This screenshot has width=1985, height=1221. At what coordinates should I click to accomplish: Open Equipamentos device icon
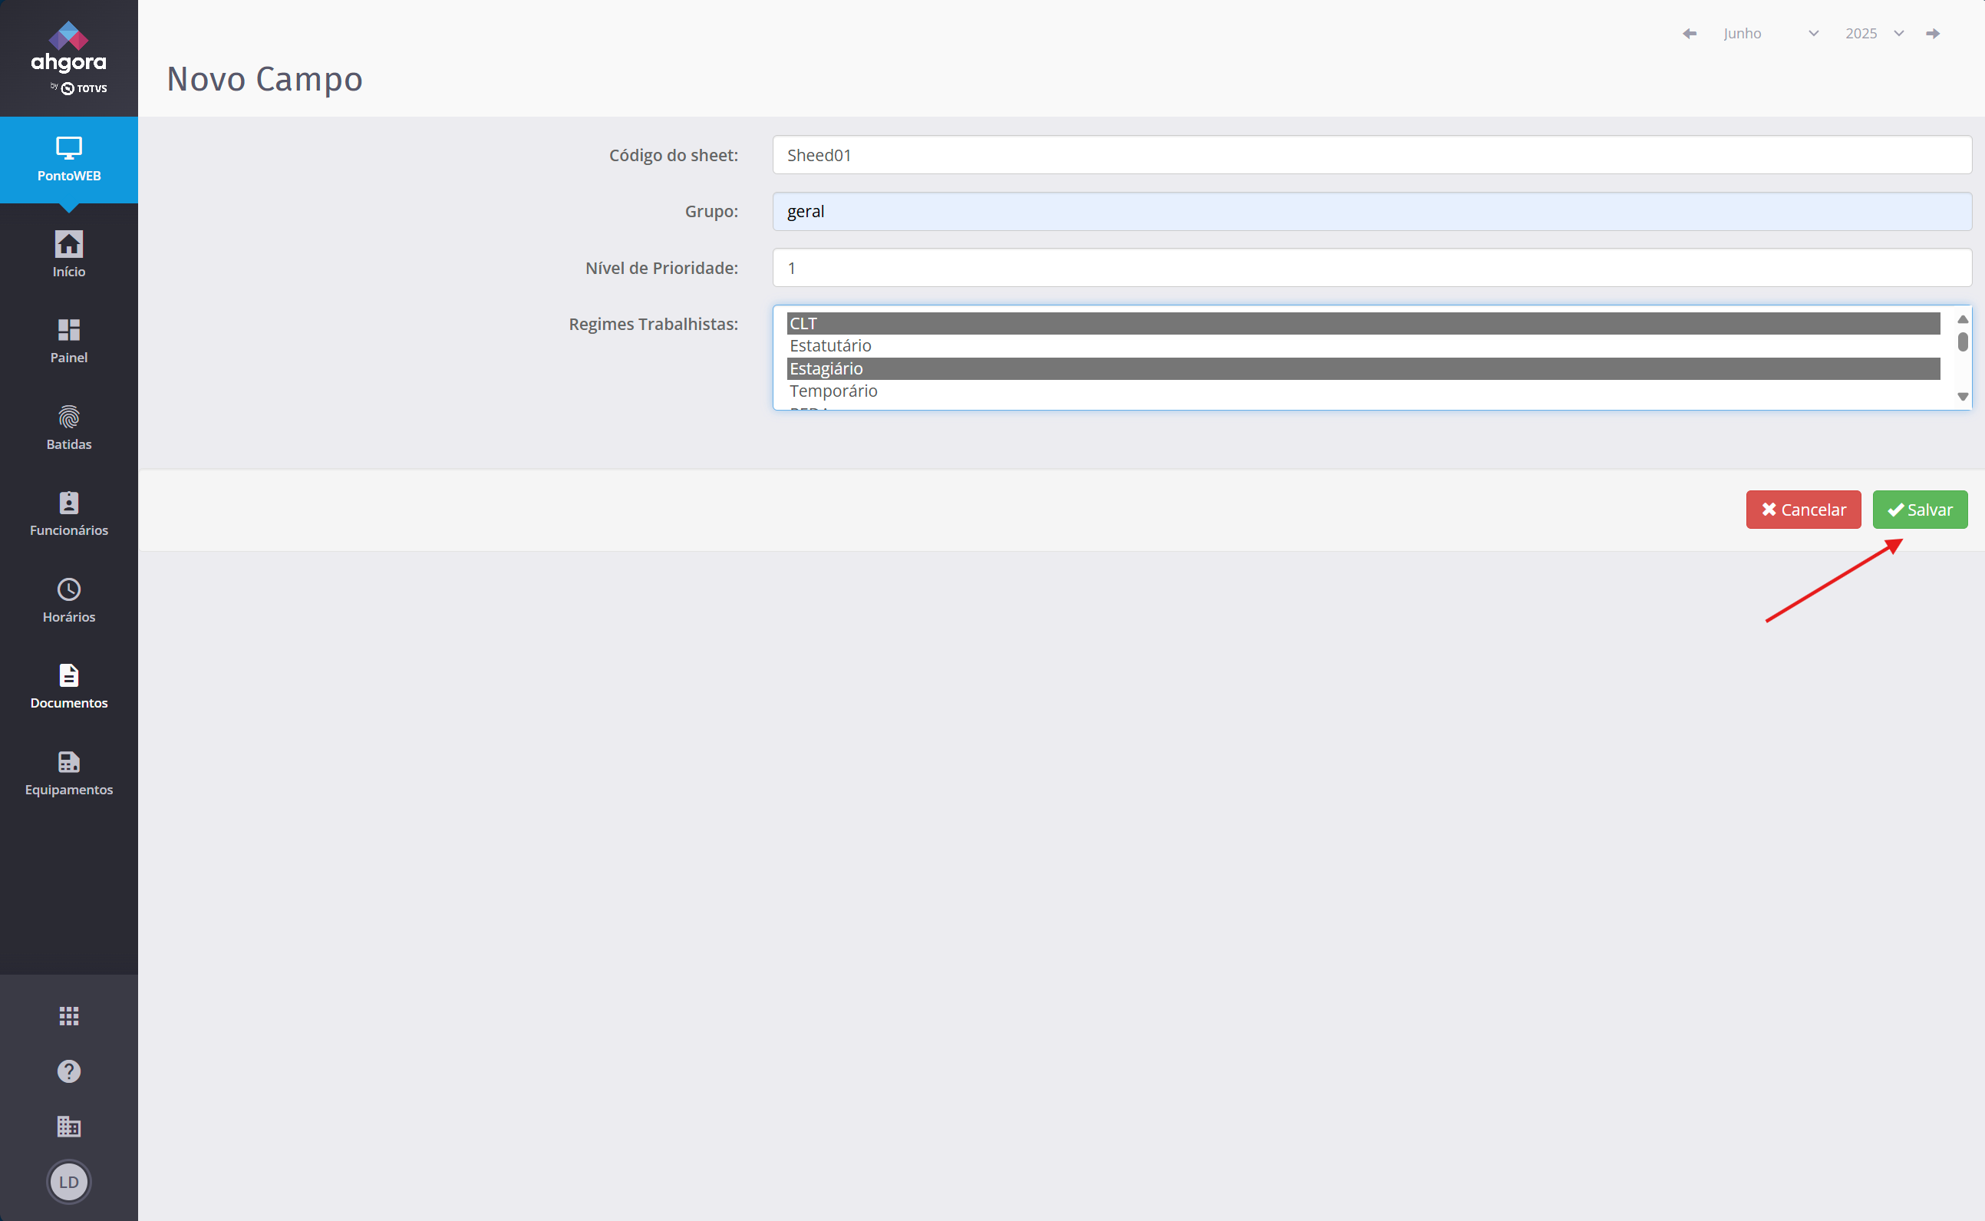coord(68,762)
